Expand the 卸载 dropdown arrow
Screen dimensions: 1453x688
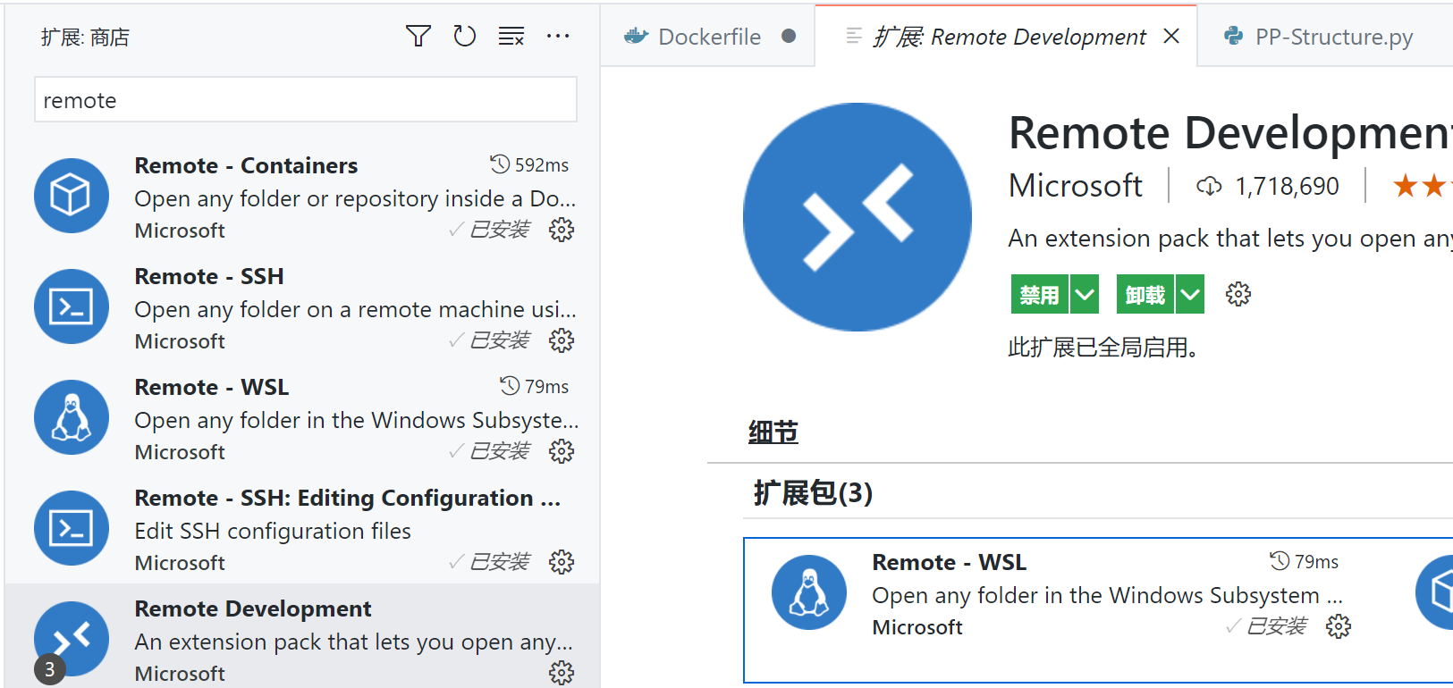1190,295
